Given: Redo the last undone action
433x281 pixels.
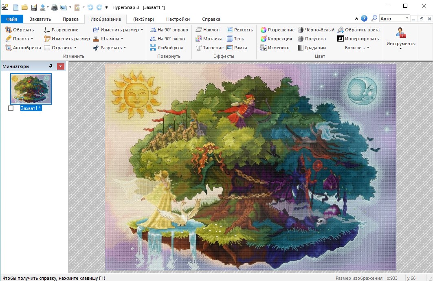Looking at the screenshot, I should pos(99,7).
